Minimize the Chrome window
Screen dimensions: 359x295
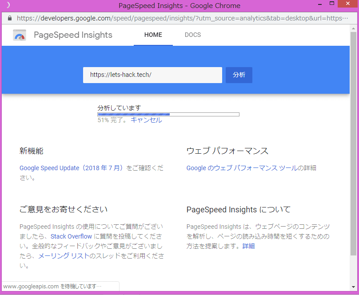(x=320, y=4)
